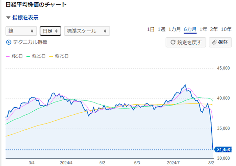Click the 2024/7 date axis label

coord(173,163)
